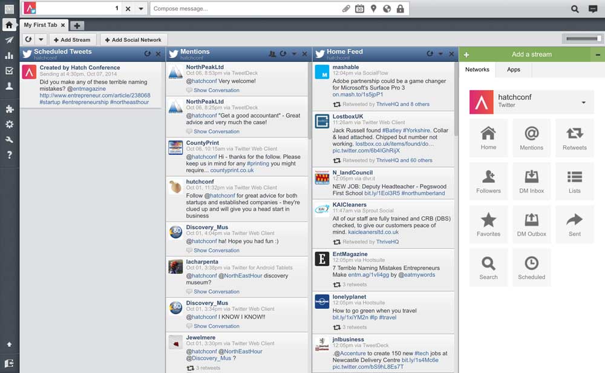
Task: Add a Retweets stream tile
Action: tap(575, 138)
